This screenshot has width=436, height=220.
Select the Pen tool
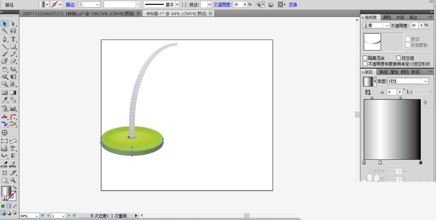click(x=4, y=39)
